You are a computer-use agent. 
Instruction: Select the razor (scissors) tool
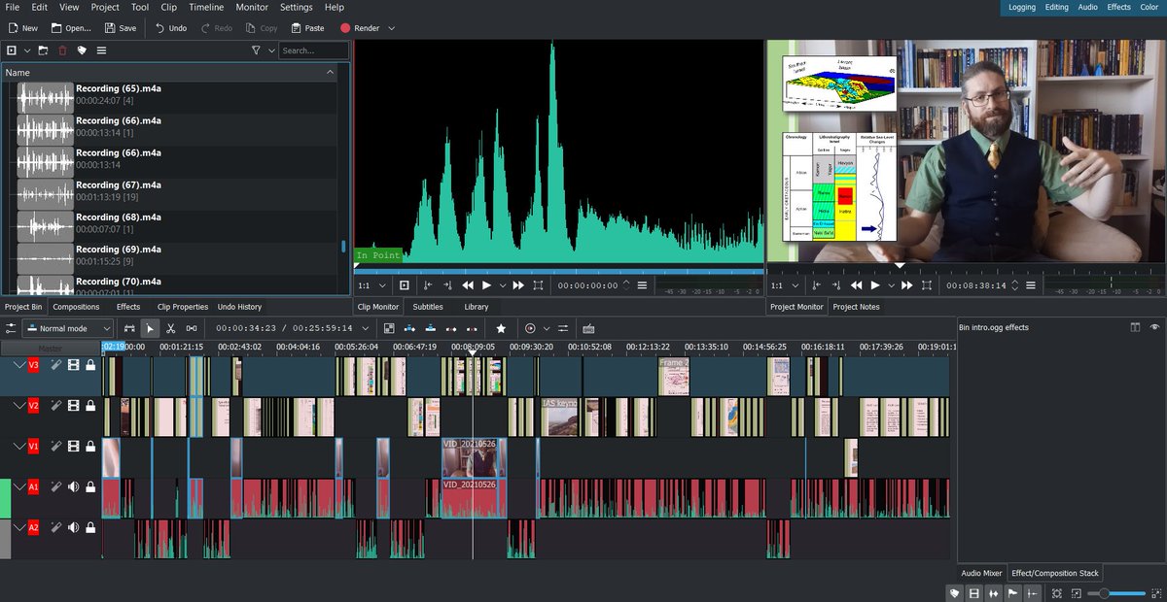tap(170, 328)
